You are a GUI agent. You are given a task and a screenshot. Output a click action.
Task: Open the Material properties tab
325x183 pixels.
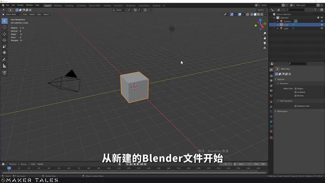pyautogui.click(x=271, y=131)
